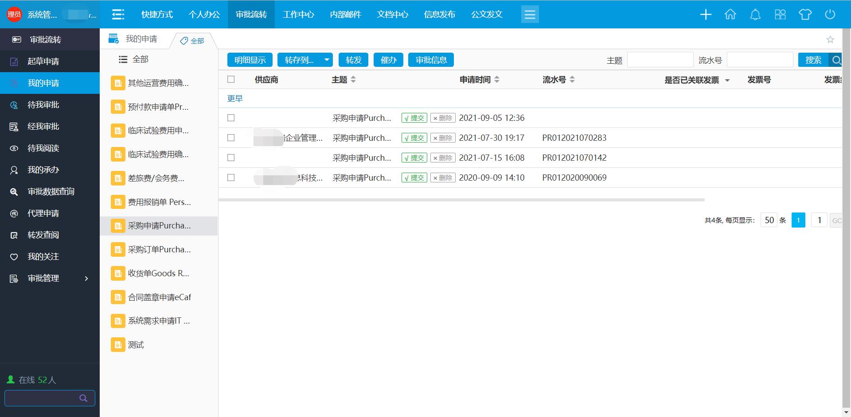Go to home via house icon

[x=730, y=15]
